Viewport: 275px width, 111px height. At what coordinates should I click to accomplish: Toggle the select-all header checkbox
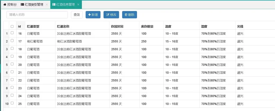(x=12, y=26)
